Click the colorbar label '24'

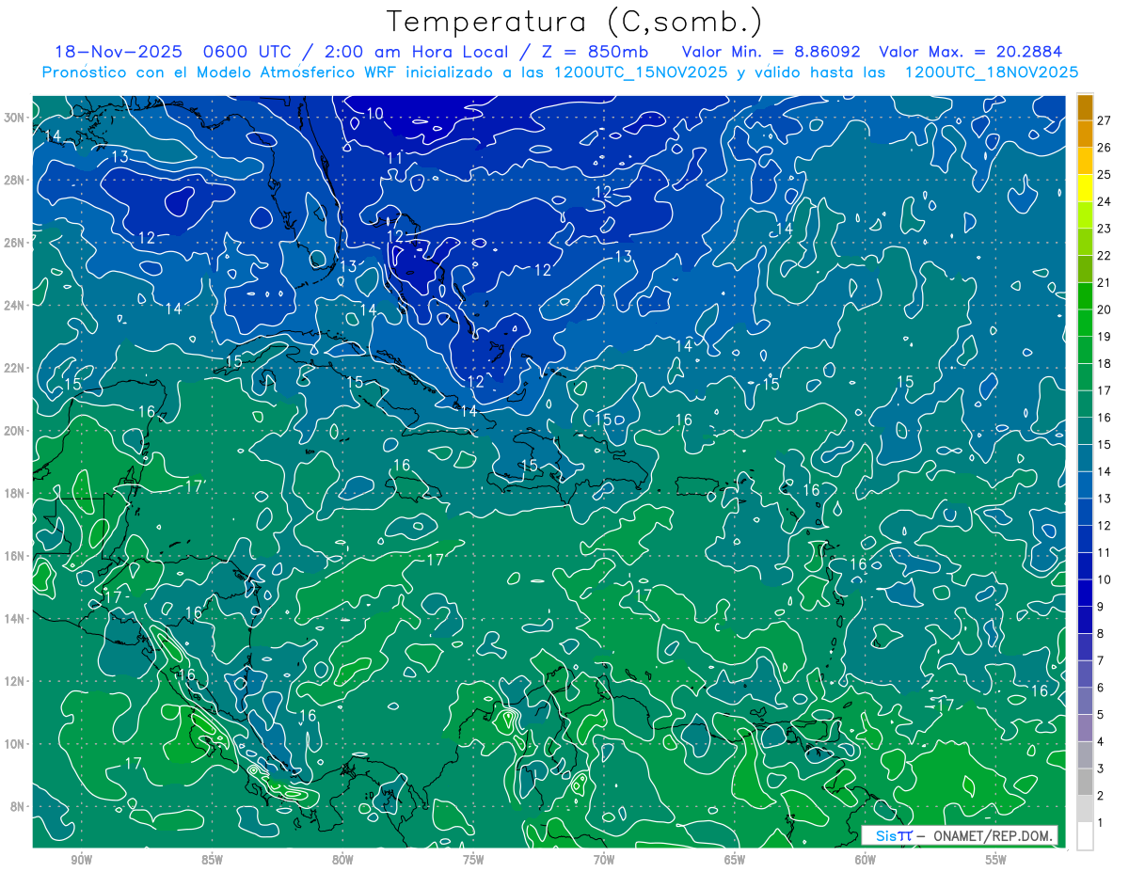pos(1104,201)
